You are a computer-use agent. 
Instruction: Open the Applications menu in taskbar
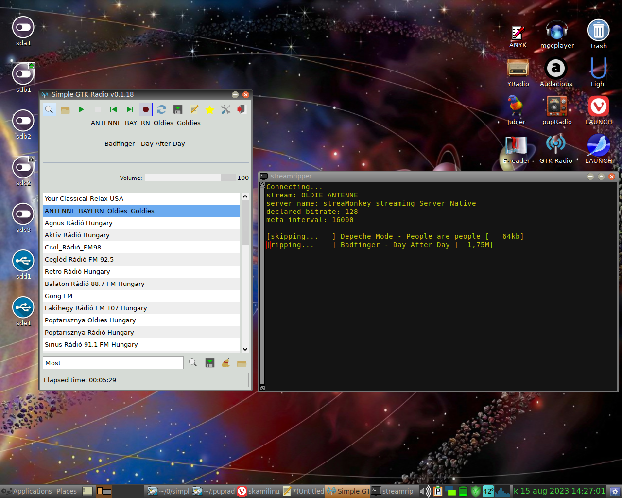(27, 491)
